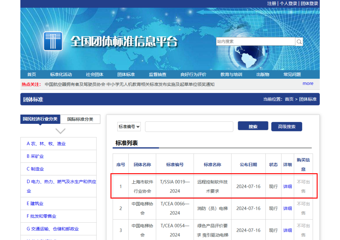Open 详细 for standard T/SSIA 0019—2024
The width and height of the screenshot is (340, 240).
tap(287, 186)
